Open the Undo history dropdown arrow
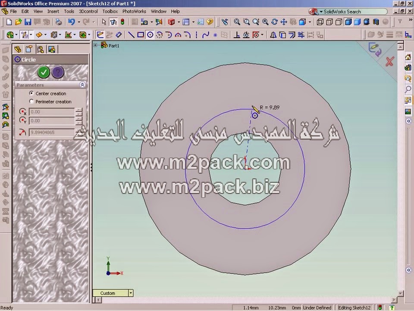Viewport: 414px width, 311px height. pos(78,22)
